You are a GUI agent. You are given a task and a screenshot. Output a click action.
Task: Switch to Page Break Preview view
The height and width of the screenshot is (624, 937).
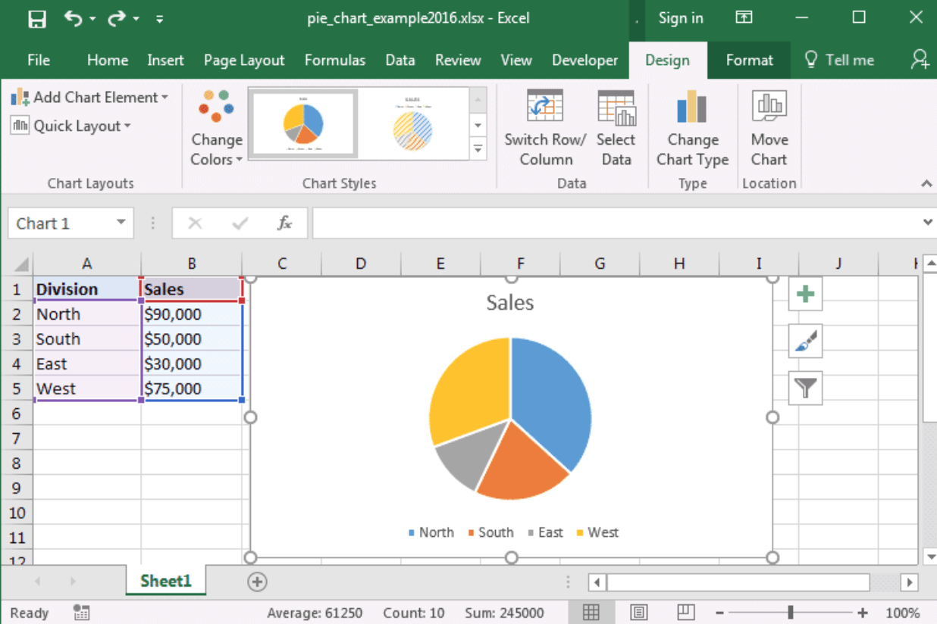(x=685, y=612)
